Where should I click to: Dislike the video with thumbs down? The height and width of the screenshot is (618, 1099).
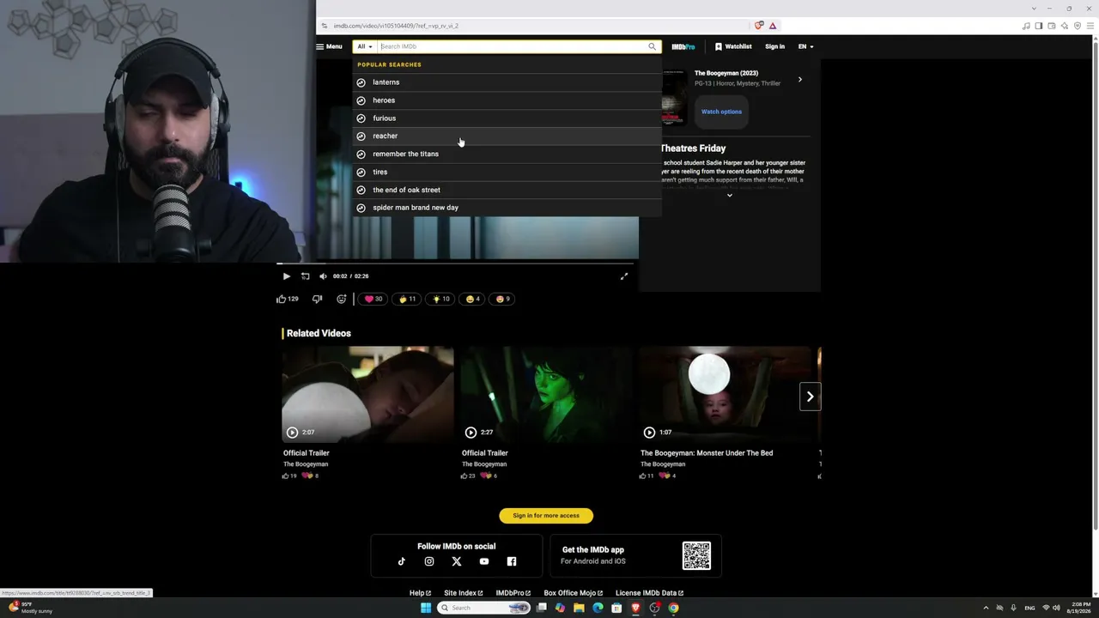pyautogui.click(x=317, y=299)
